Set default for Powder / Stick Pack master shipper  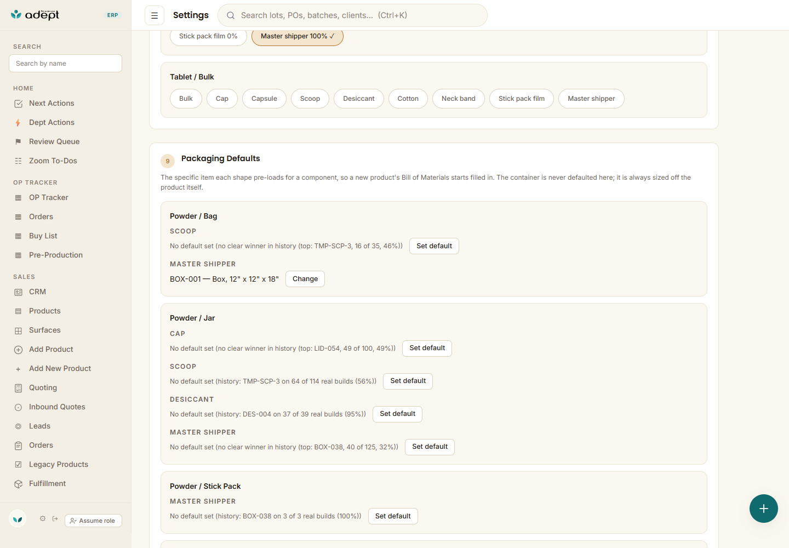click(x=393, y=516)
